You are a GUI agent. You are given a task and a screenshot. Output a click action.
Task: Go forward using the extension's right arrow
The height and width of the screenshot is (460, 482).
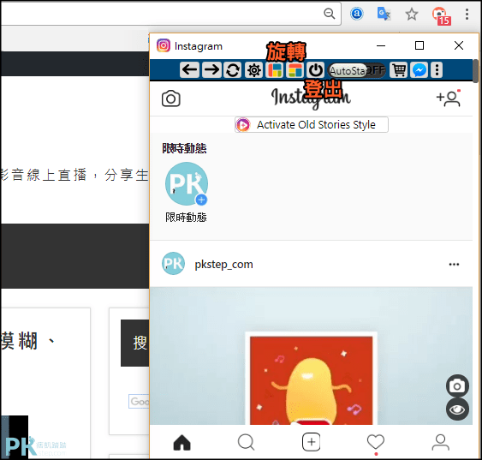coord(211,69)
